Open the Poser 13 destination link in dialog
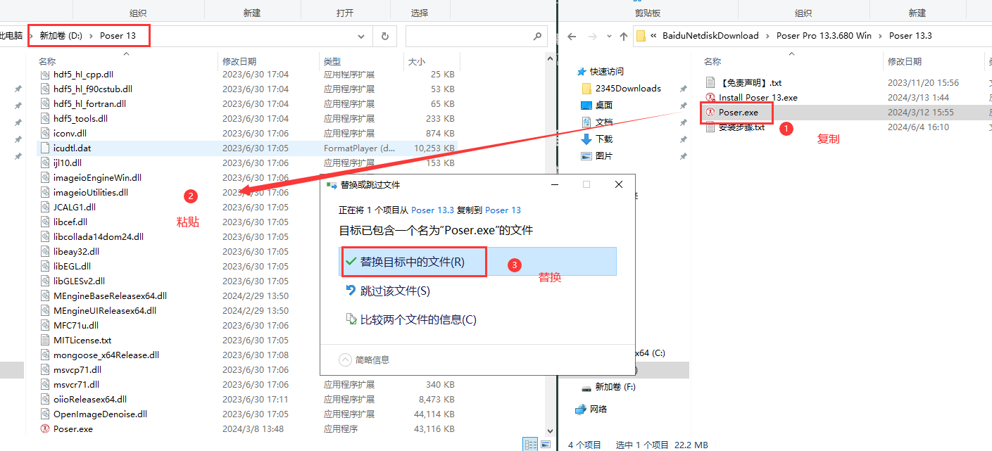Viewport: 992px width, 451px height. click(503, 210)
